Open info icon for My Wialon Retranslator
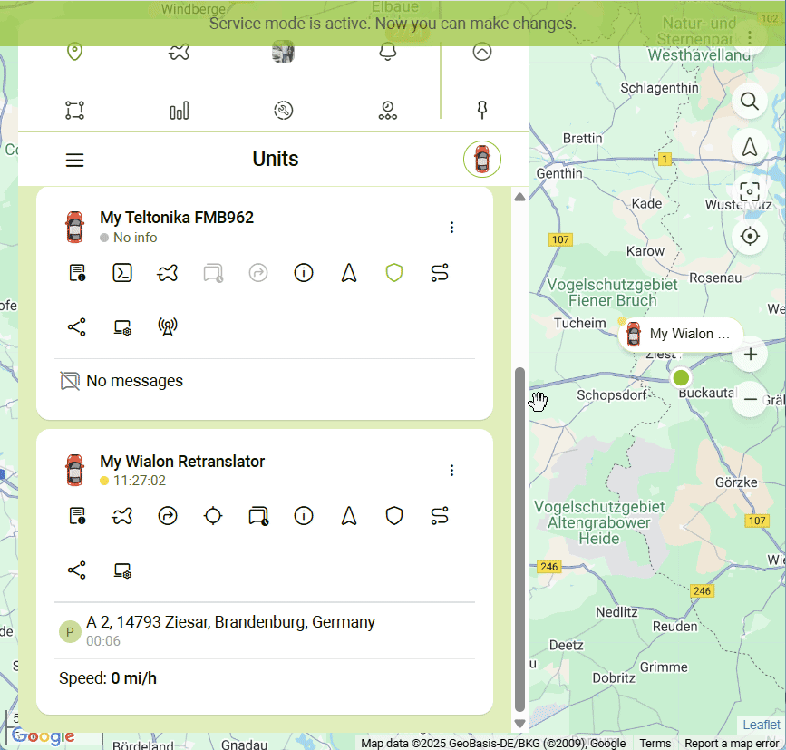This screenshot has height=750, width=786. coord(304,516)
